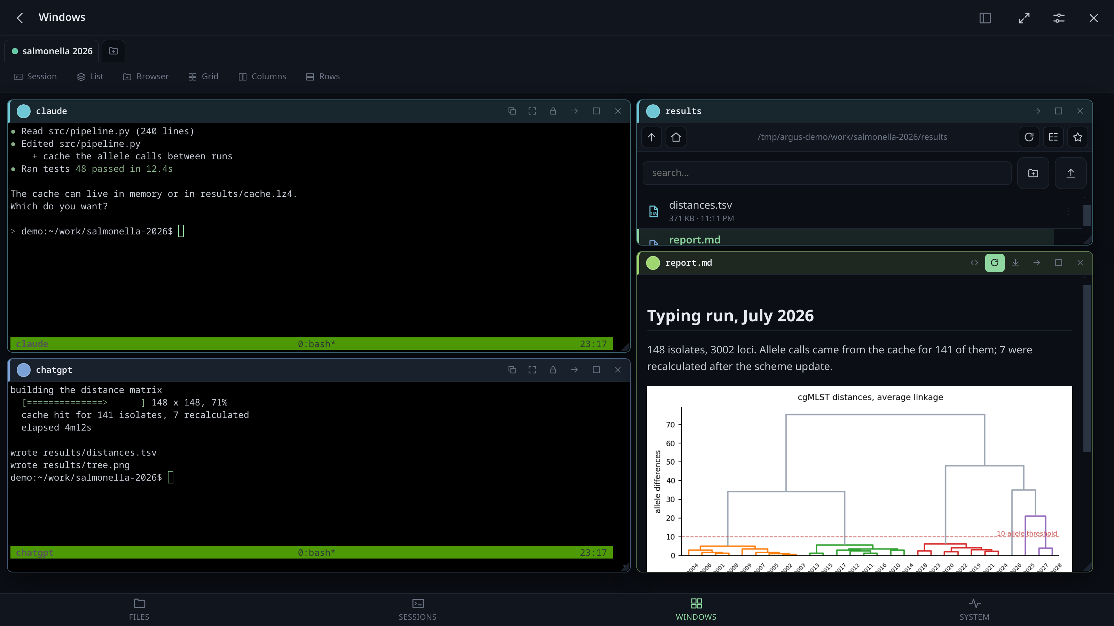This screenshot has height=626, width=1114.
Task: Switch to Browser layout
Action: pos(146,77)
